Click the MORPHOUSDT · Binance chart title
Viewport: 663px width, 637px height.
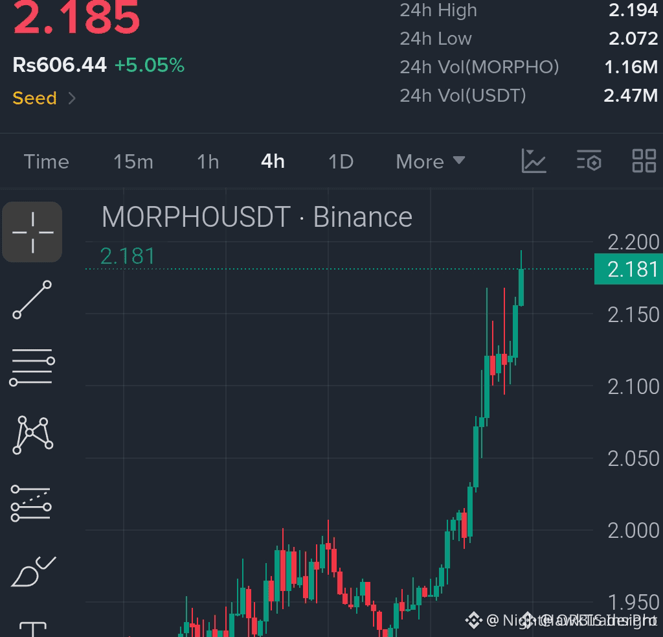click(257, 217)
